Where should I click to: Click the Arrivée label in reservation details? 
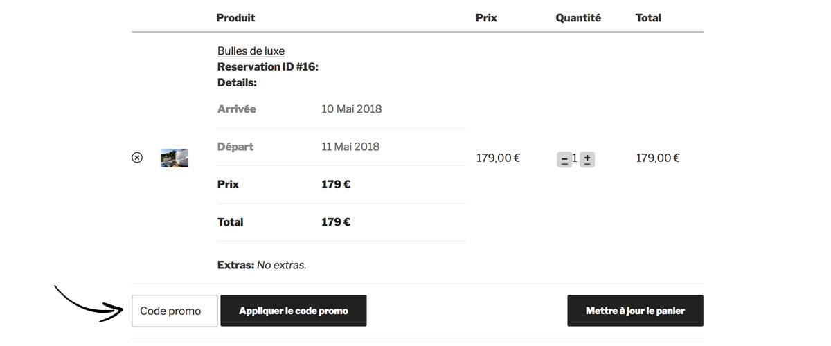pos(237,109)
